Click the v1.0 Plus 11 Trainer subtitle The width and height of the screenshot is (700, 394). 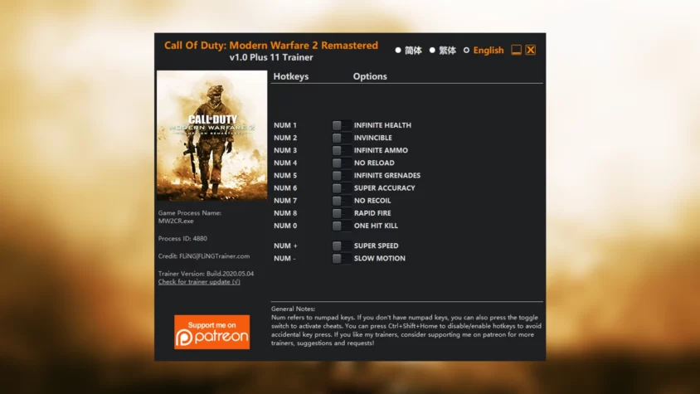pos(271,57)
